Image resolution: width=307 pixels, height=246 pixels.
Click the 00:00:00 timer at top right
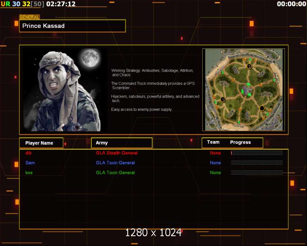point(291,4)
